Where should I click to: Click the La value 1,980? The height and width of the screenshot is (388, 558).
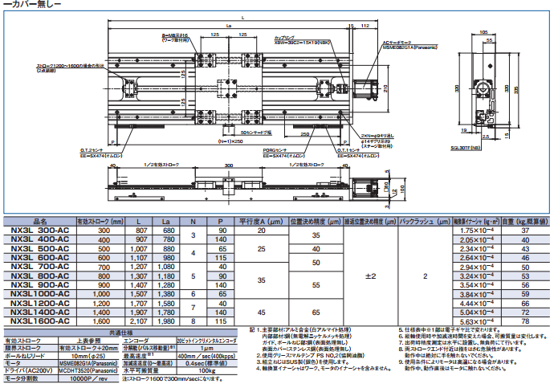tap(166, 321)
